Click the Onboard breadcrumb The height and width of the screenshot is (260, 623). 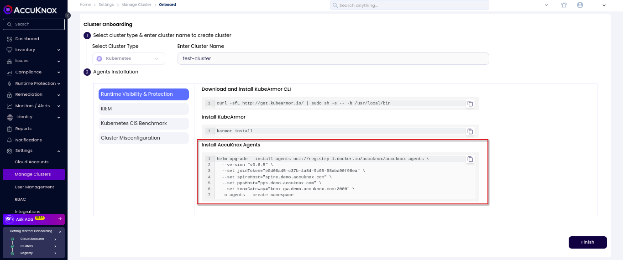pos(168,5)
